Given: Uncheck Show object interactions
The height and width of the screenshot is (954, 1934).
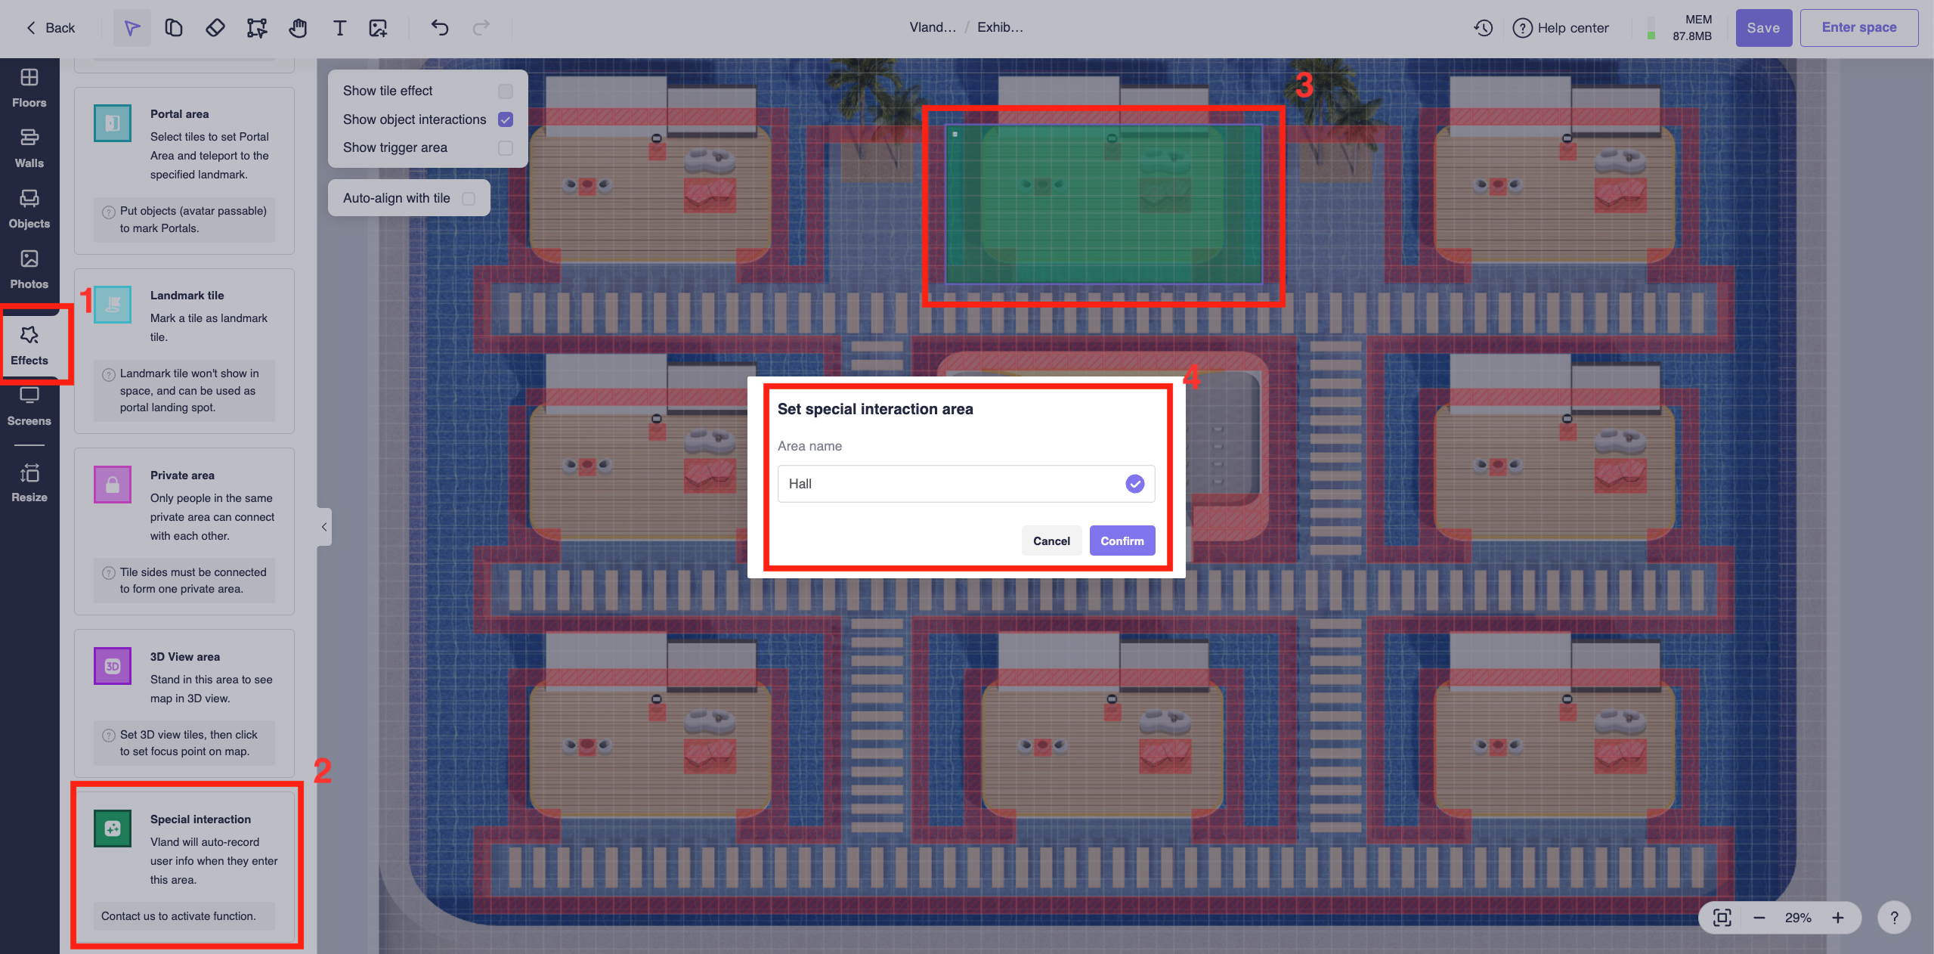Looking at the screenshot, I should coord(506,119).
